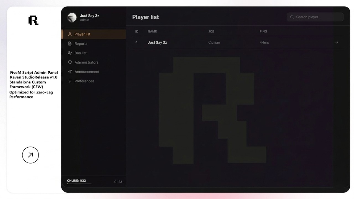Click the NAME column header
The width and height of the screenshot is (354, 199).
[x=152, y=32]
